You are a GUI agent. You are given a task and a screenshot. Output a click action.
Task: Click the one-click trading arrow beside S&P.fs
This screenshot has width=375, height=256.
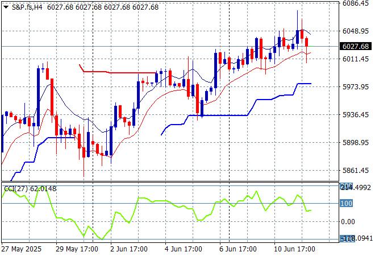(5, 7)
